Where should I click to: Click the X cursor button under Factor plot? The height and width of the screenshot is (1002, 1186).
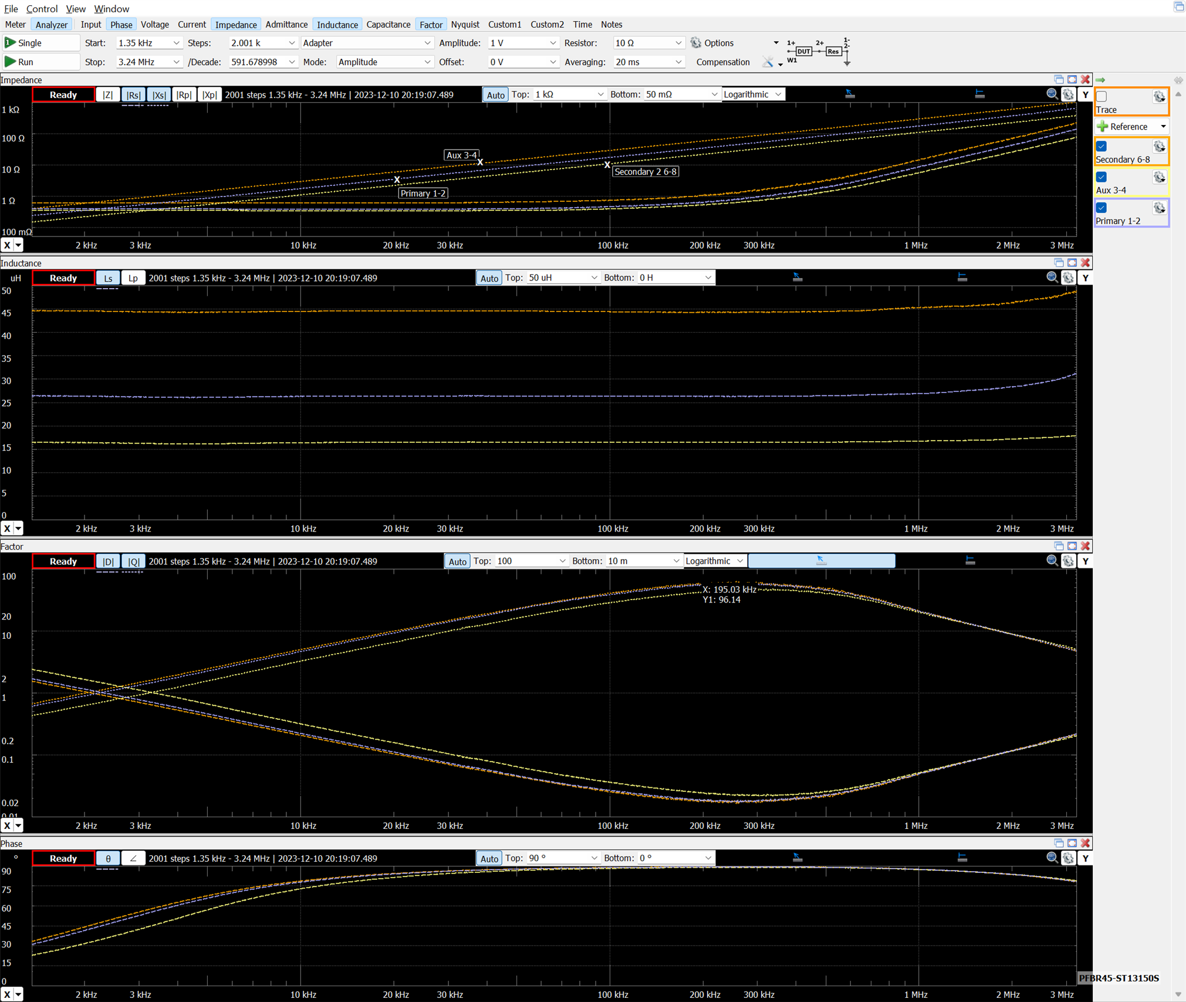(x=7, y=825)
